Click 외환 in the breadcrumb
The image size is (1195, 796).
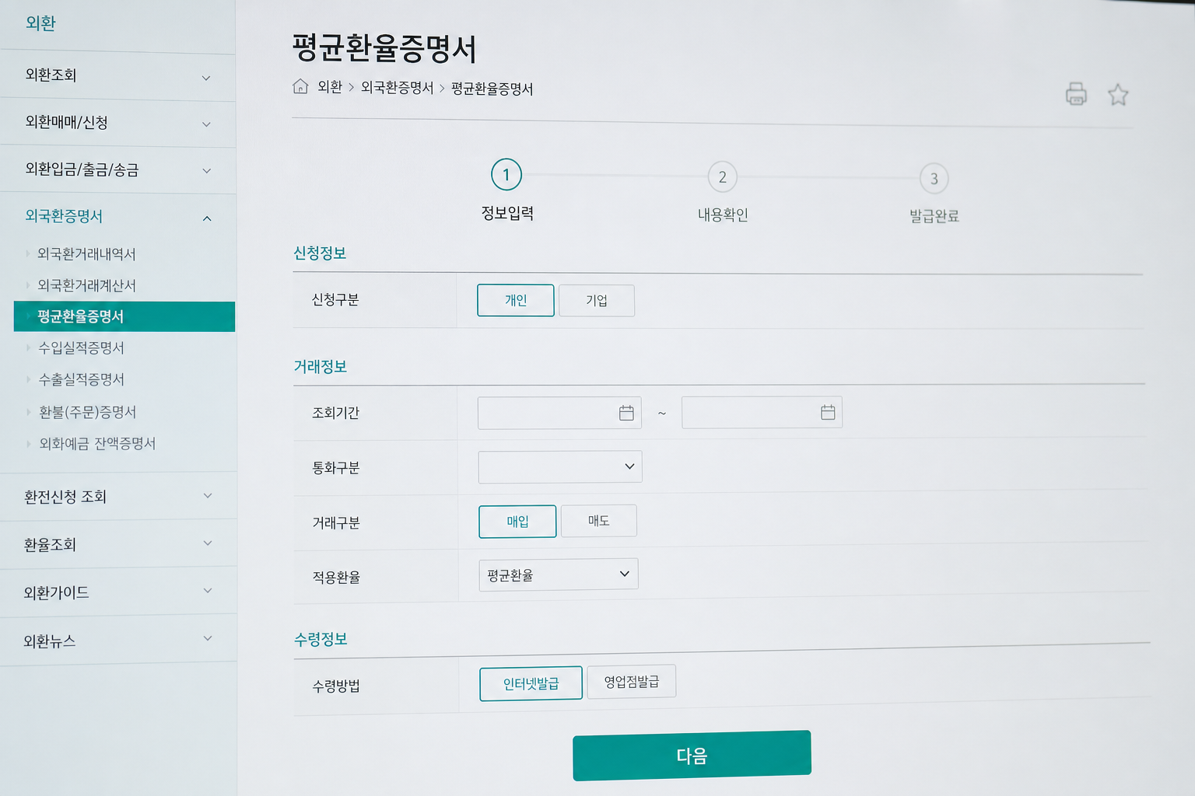pyautogui.click(x=330, y=87)
